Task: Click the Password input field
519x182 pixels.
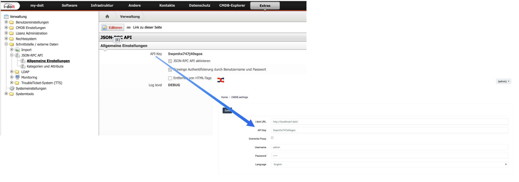Action: click(390, 156)
